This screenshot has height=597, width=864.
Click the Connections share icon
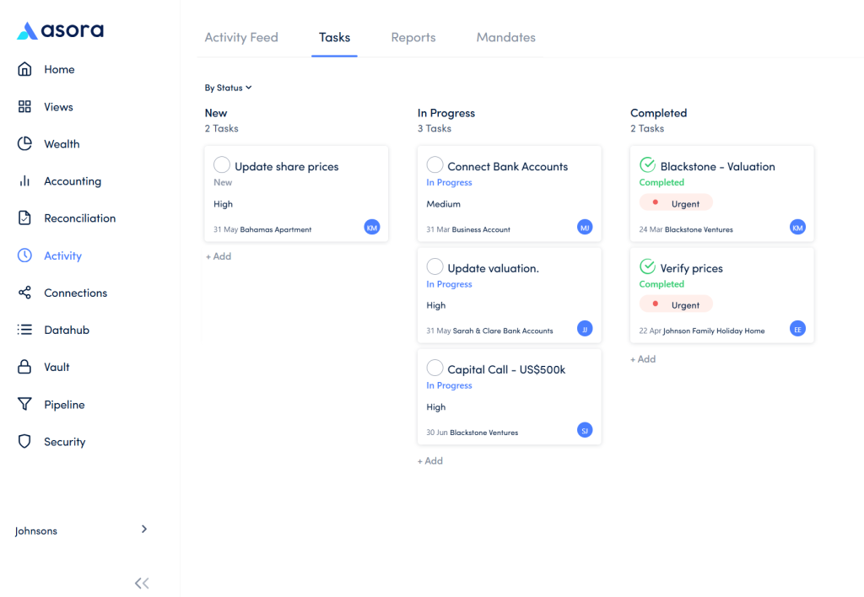pos(24,293)
